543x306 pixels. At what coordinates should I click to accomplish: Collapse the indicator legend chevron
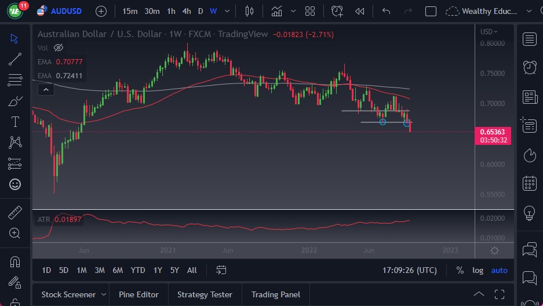tap(45, 89)
